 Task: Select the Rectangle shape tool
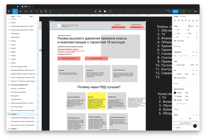[x=26, y=11]
